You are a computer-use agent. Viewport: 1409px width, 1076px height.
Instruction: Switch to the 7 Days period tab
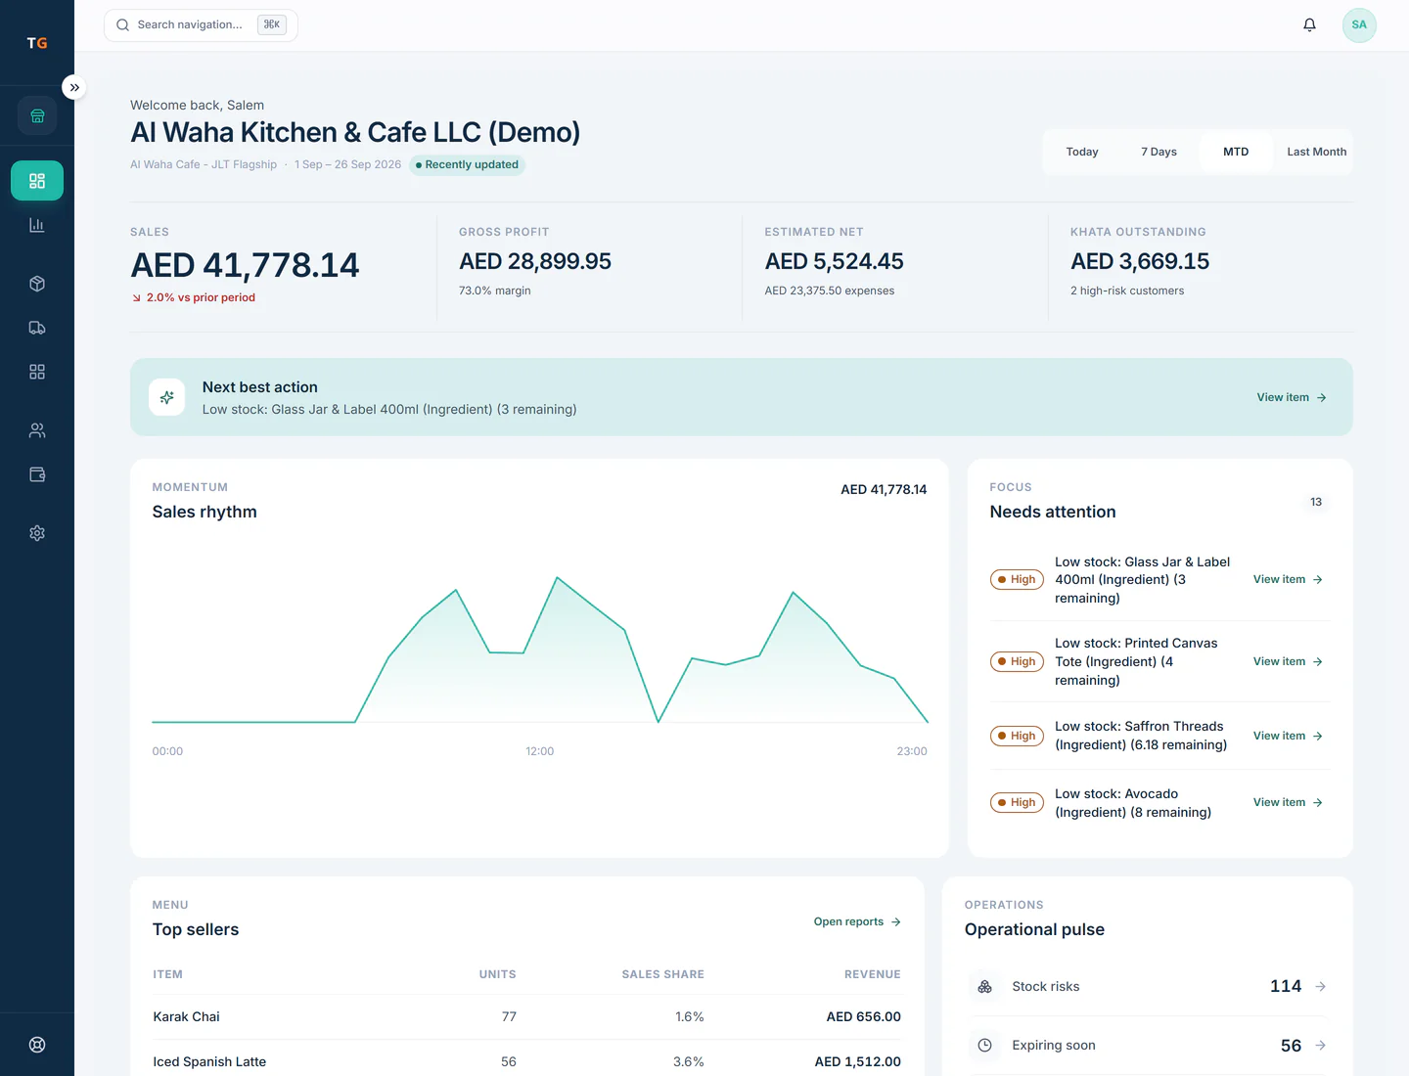point(1159,152)
